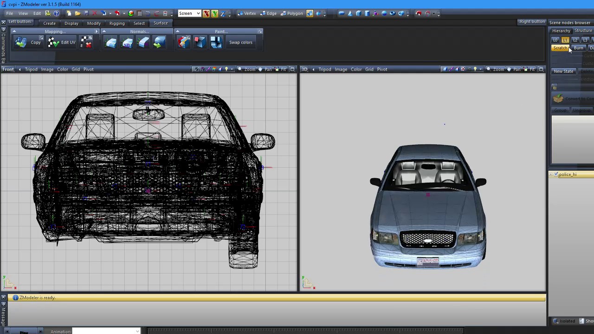Open the View menu
Image resolution: width=594 pixels, height=334 pixels.
pos(23,13)
